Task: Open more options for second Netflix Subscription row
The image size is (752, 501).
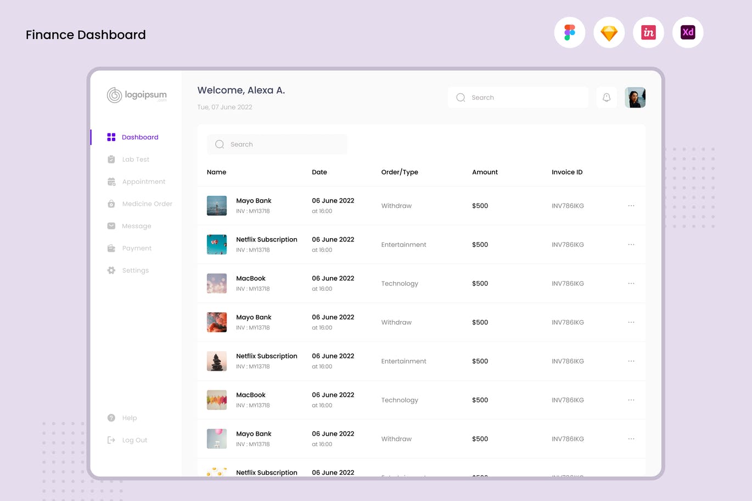Action: tap(631, 361)
